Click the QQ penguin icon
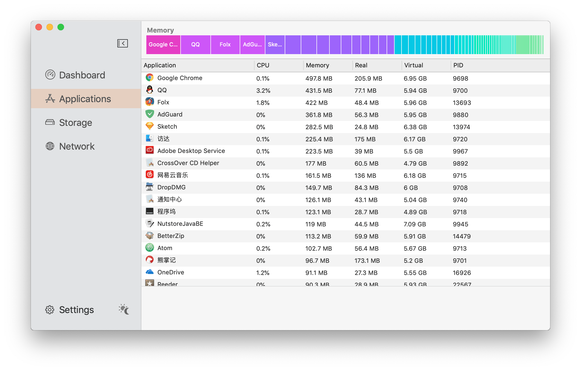 (x=150, y=90)
